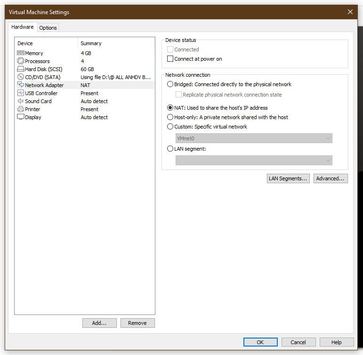Image resolution: width=363 pixels, height=355 pixels.
Task: Select the Bridged network option
Action: 170,84
